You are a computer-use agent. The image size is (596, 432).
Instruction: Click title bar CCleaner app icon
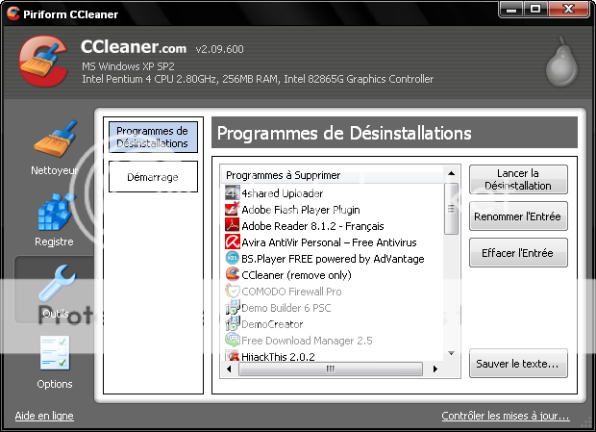(12, 13)
